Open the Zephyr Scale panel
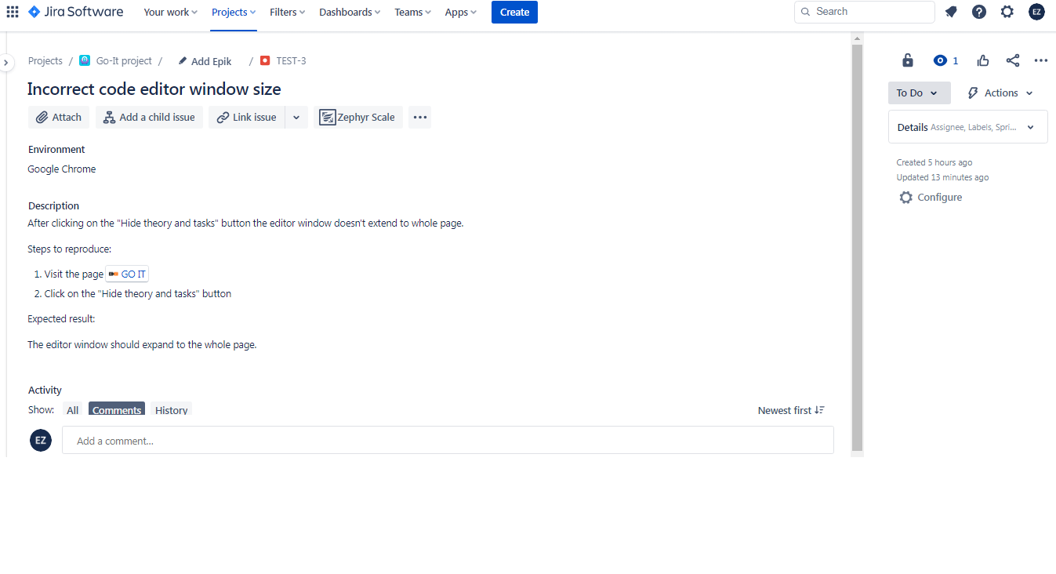The width and height of the screenshot is (1056, 574). coord(358,117)
